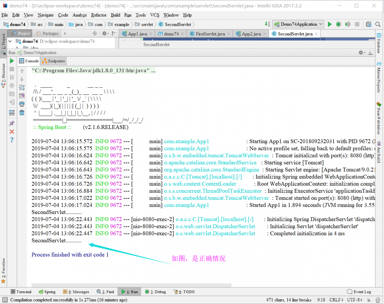Viewport: 384px width, 304px height.
Task: Click scroll from source icon in Project
Action: pyautogui.click(x=94, y=33)
